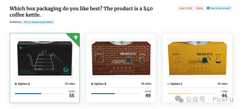Screen dimensions: 241x109
Task: Click the "55 votes" count on Option A
Action: 70,84
